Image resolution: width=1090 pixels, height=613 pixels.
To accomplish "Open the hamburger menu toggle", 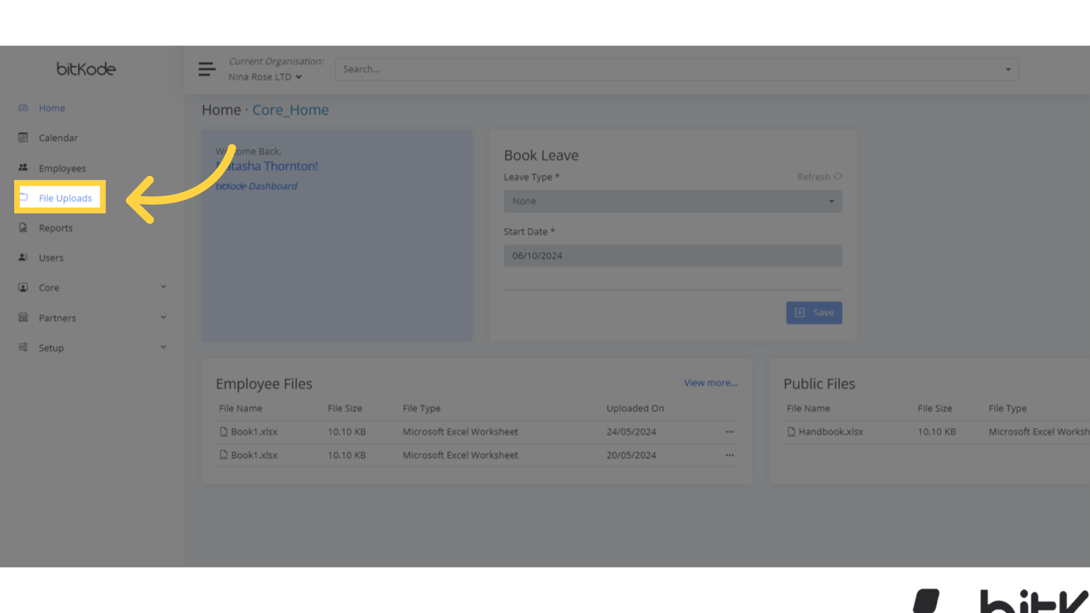I will [207, 69].
